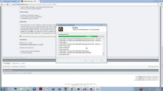Image resolution: width=163 pixels, height=91 pixels.
Task: Open the HP taskbar icon
Action: pos(34,89)
